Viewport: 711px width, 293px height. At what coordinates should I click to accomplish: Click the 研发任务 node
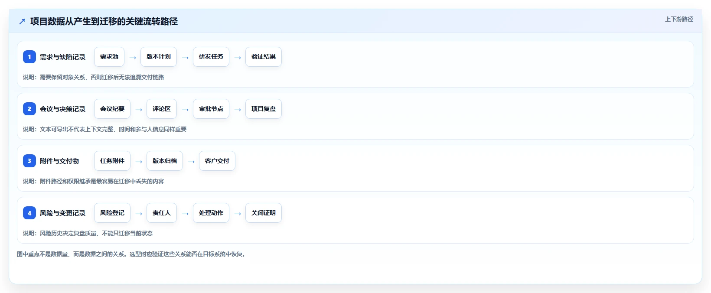click(x=211, y=57)
